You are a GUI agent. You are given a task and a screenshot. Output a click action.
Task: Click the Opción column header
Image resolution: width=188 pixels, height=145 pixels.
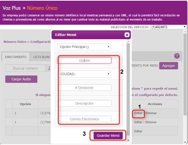coord(26,104)
